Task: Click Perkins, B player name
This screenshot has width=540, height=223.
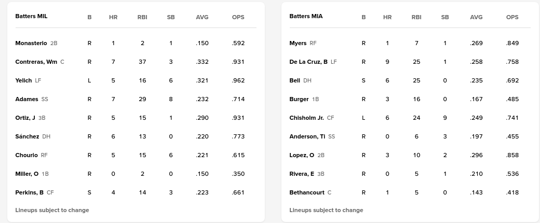Action: tap(29, 192)
